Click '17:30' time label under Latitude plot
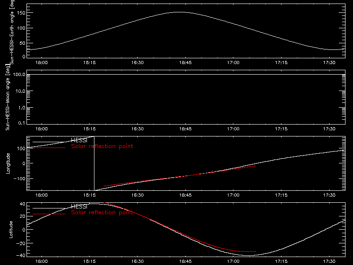This screenshot has height=265, width=353. point(329,261)
